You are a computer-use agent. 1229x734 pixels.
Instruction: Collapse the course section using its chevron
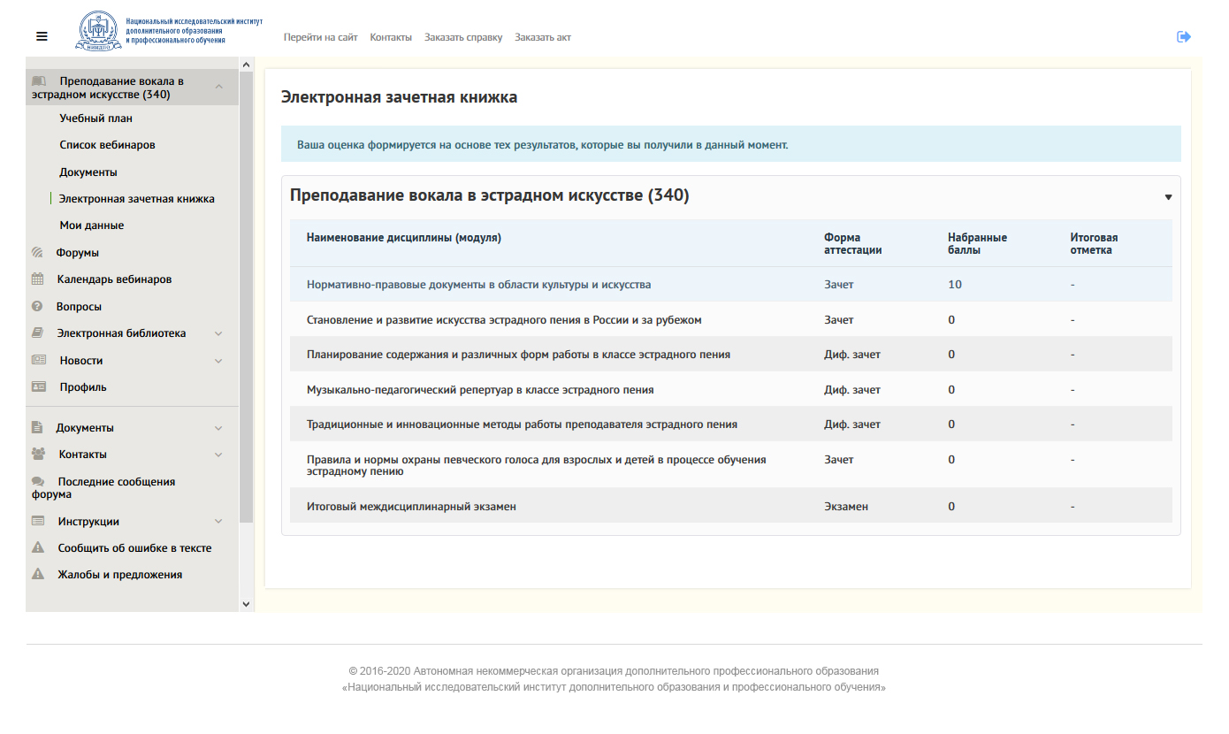click(x=218, y=87)
